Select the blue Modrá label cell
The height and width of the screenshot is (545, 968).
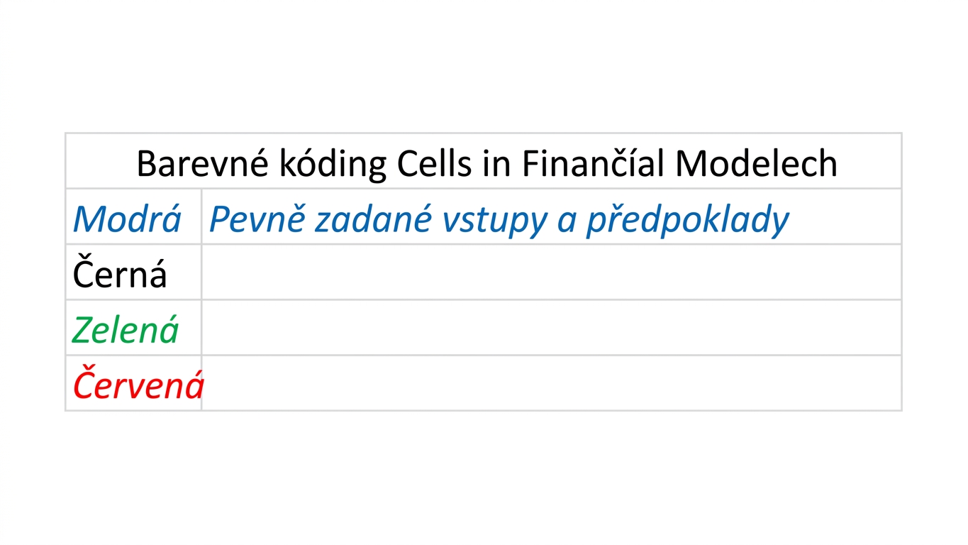(x=133, y=216)
